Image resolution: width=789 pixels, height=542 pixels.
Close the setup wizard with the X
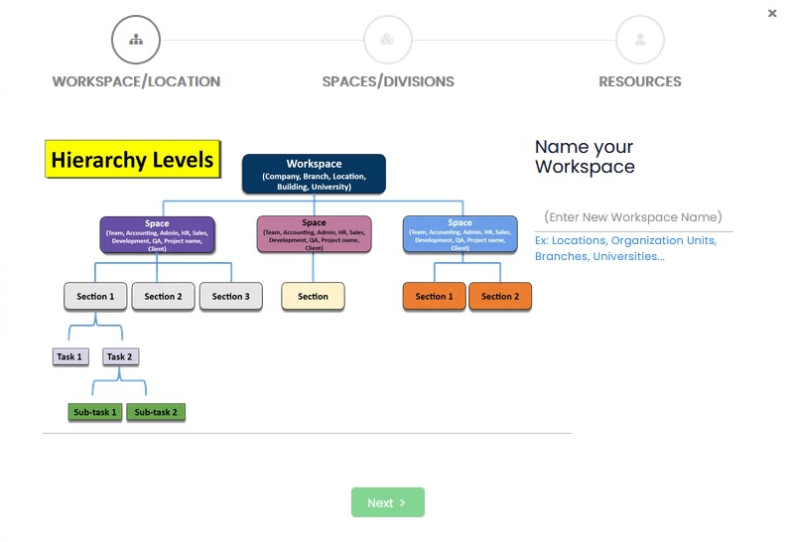click(772, 14)
